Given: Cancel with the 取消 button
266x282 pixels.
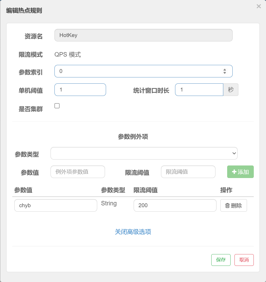Looking at the screenshot, I should coord(244,260).
